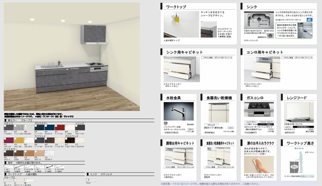Click the top-view sink dimension image
This screenshot has width=322, height=186.
pos(259,20)
